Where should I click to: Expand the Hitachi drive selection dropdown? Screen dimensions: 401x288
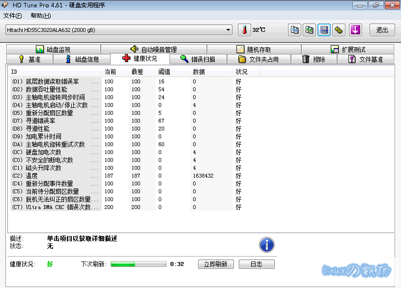228,30
